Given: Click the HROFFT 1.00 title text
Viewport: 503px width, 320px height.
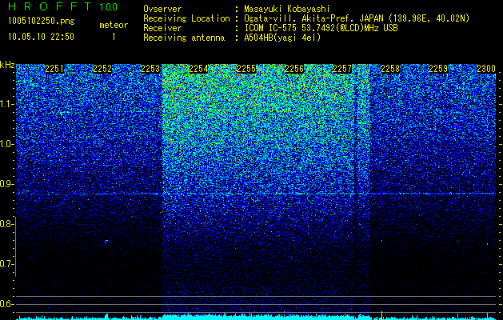Looking at the screenshot, I should [x=63, y=6].
